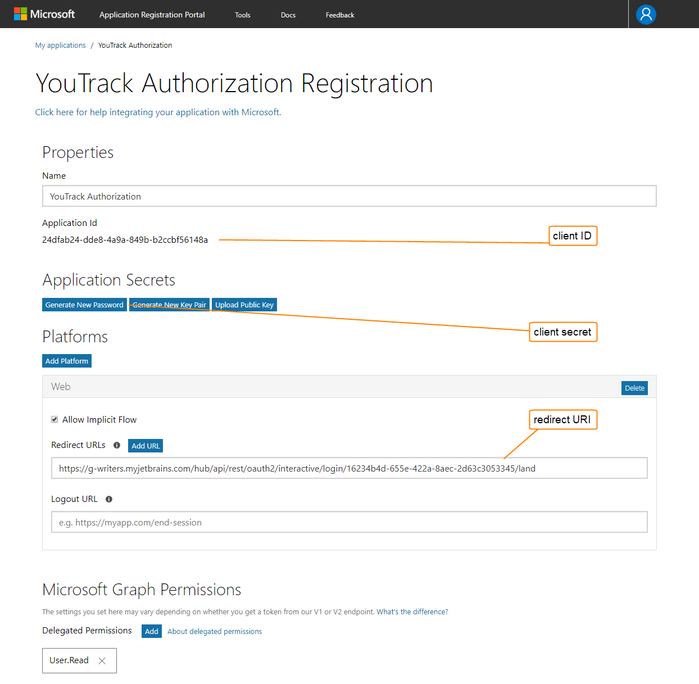
Task: Focus the application Name field
Action: coord(349,196)
